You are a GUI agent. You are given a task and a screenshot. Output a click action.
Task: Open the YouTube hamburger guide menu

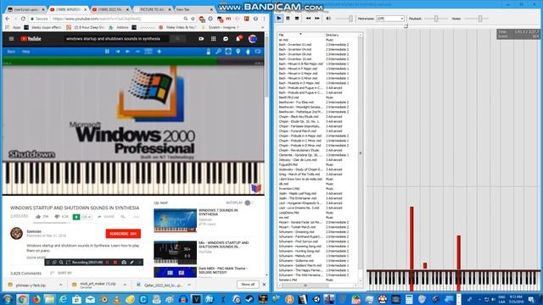pyautogui.click(x=11, y=39)
